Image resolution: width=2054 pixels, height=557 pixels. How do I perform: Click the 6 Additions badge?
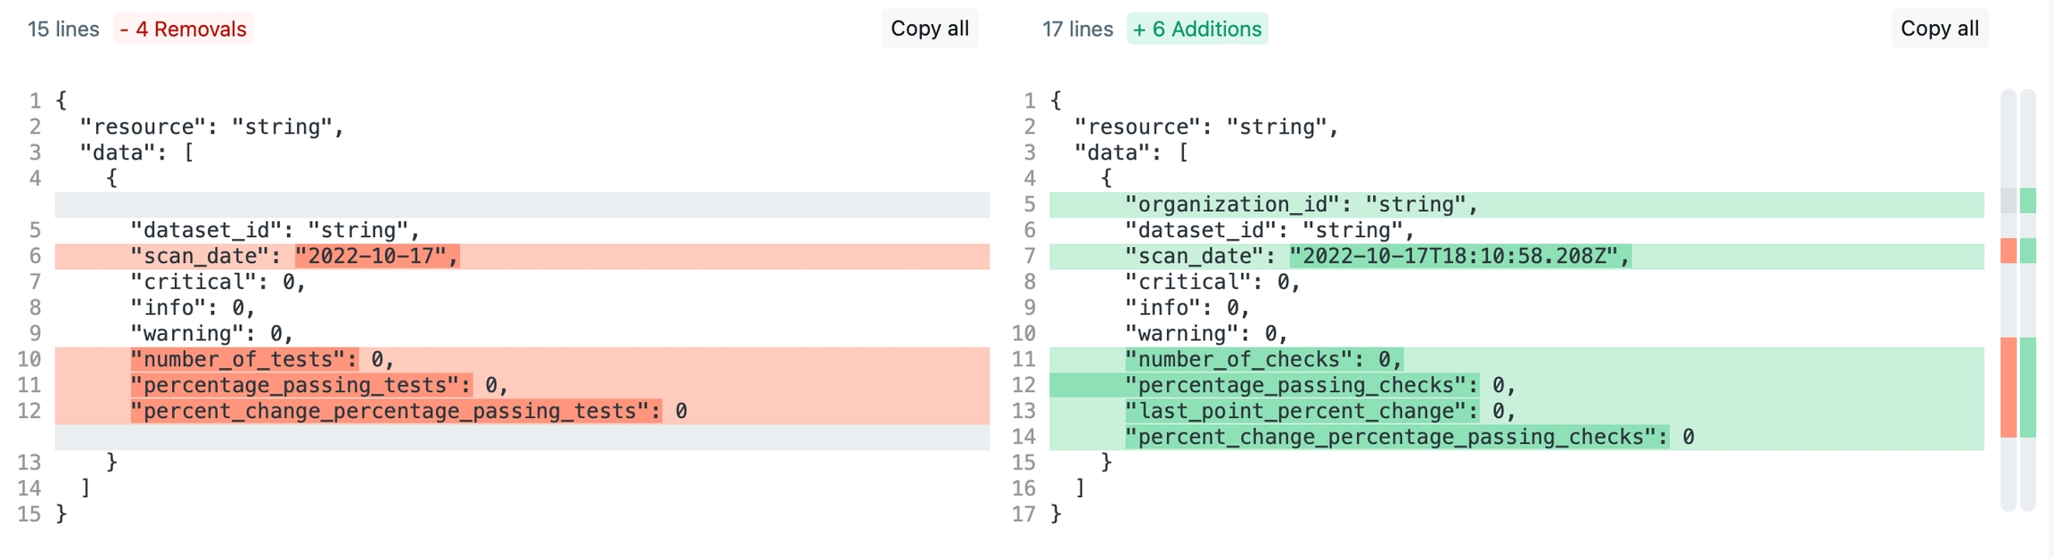pyautogui.click(x=1196, y=29)
